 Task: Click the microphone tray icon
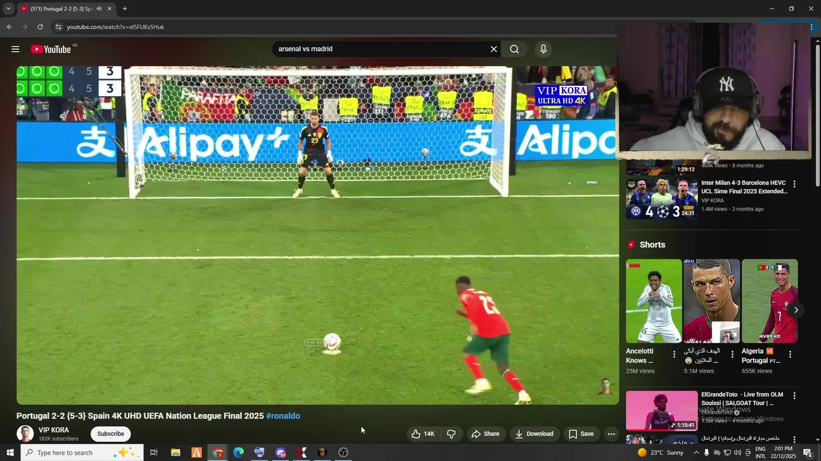707,453
